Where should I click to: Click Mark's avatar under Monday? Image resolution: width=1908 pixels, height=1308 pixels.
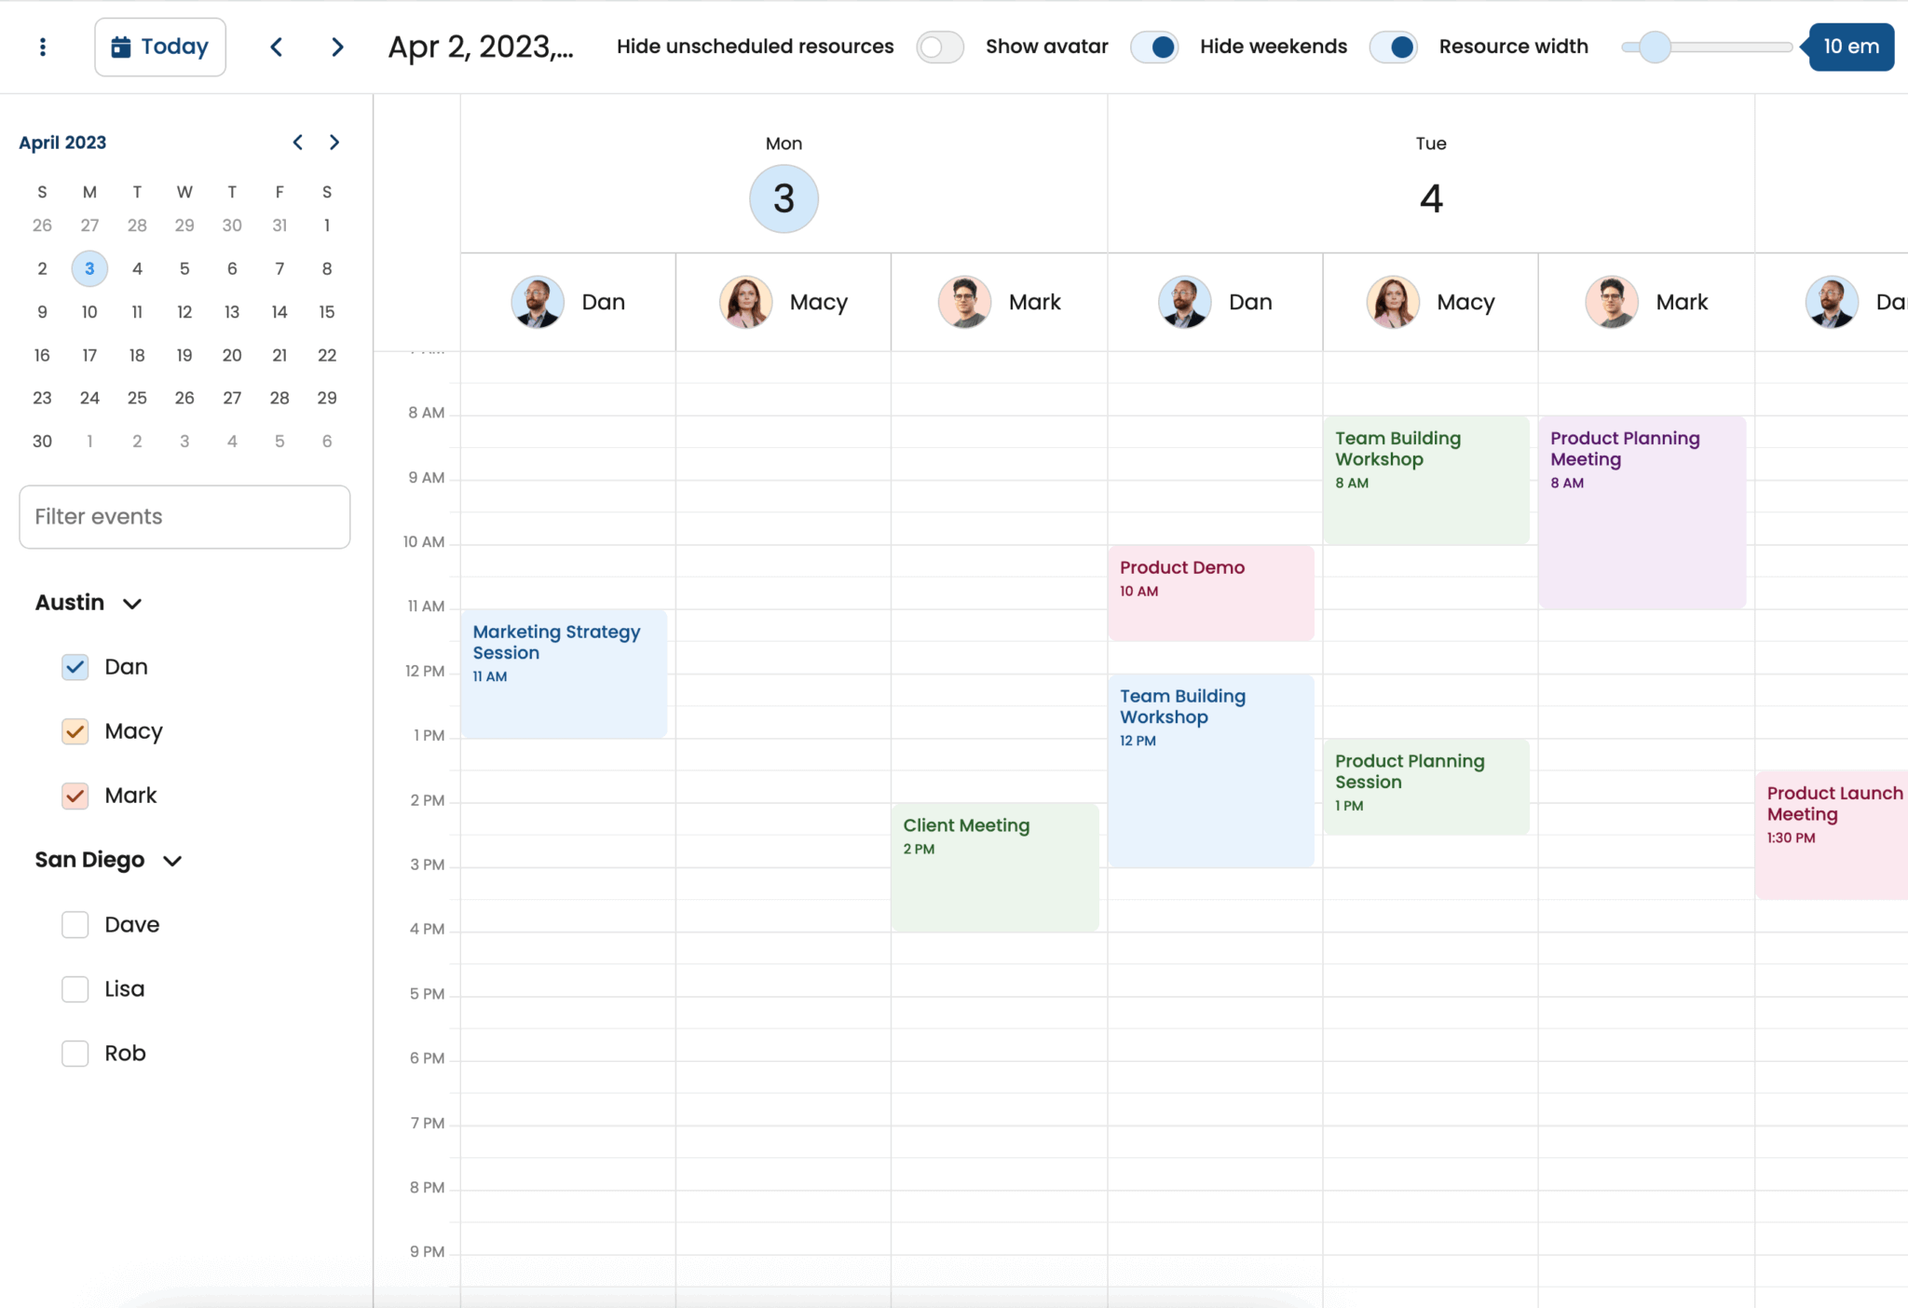tap(964, 302)
